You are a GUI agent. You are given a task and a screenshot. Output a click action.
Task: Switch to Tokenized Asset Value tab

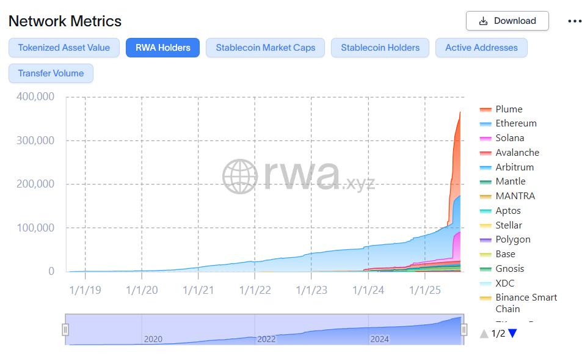point(64,48)
